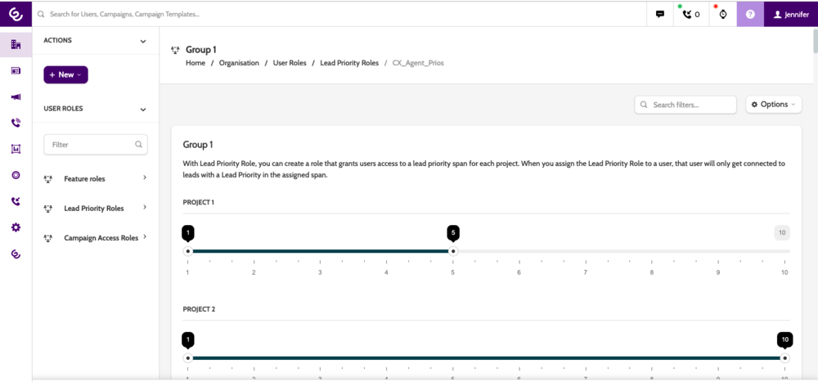The width and height of the screenshot is (818, 382).
Task: Click the app logo in top-left corner
Action: pos(16,14)
